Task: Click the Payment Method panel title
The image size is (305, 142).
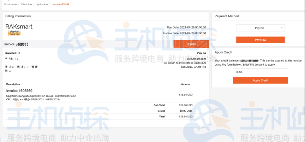Action: [227, 16]
